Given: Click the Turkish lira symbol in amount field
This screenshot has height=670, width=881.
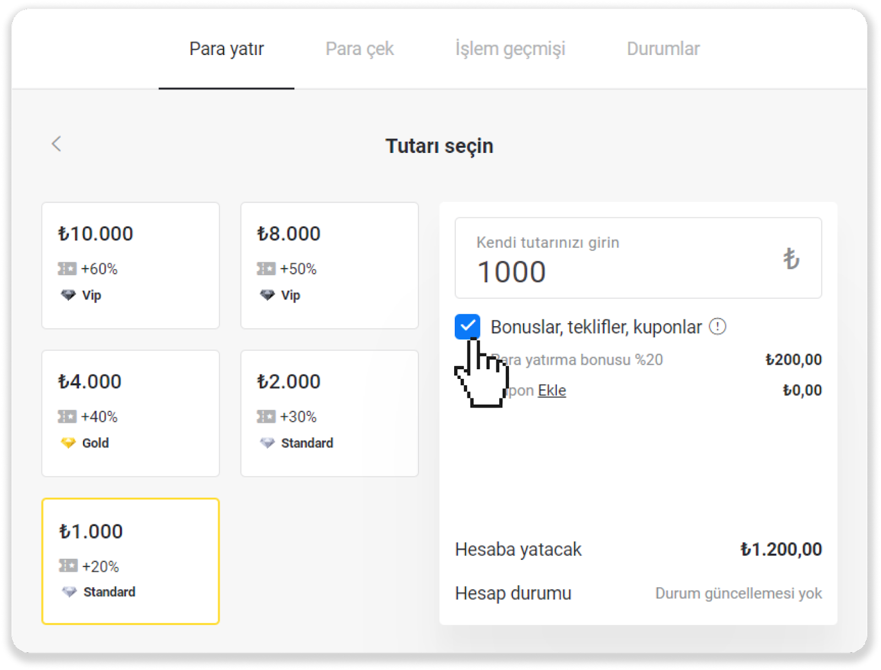Looking at the screenshot, I should point(791,259).
